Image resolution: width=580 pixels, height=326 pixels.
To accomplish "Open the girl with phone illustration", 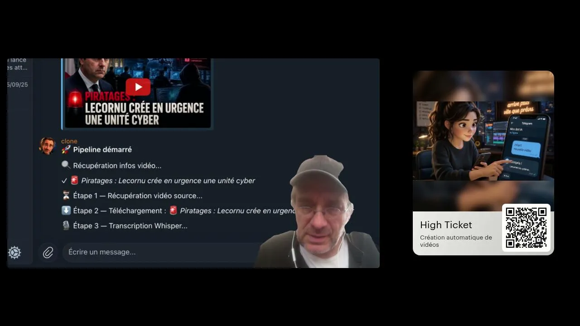I will click(x=483, y=141).
